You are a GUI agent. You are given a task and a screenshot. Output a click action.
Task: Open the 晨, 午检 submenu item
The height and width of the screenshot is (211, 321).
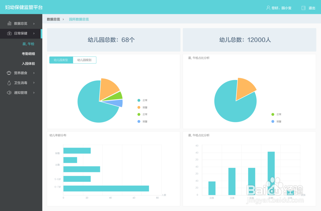28,44
